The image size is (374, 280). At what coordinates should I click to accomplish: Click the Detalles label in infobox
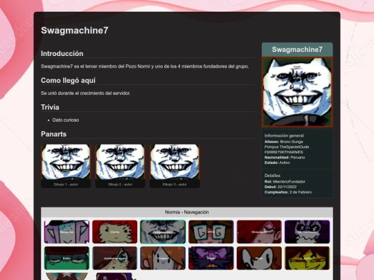[272, 176]
